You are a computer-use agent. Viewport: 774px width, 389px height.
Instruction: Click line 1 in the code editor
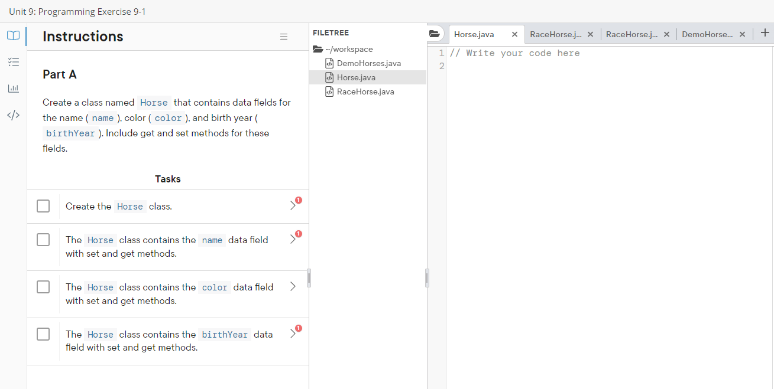point(532,53)
